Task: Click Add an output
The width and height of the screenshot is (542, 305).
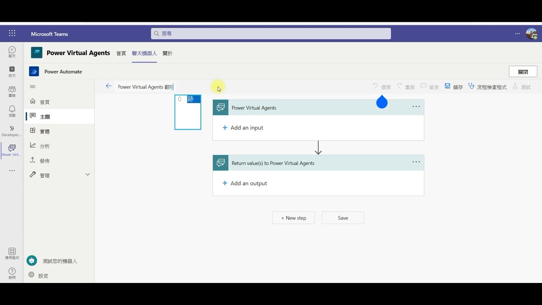Action: [x=245, y=183]
